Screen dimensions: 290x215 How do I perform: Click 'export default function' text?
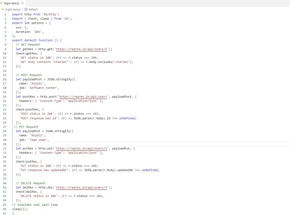32,40
